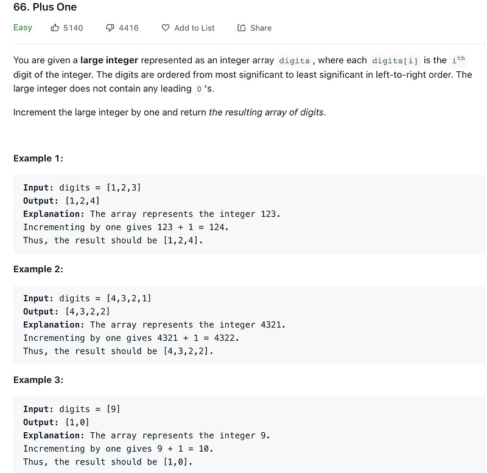Click the 4416 dislikes count
The image size is (487, 473).
(x=128, y=28)
